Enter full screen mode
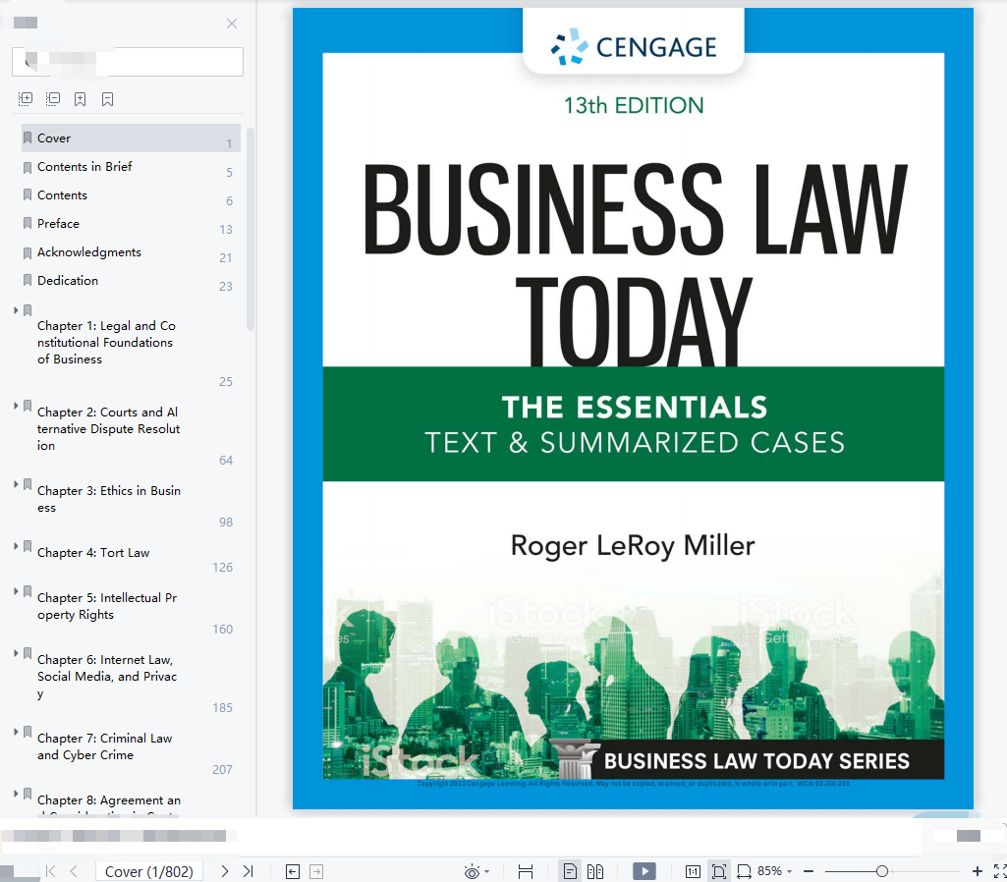The height and width of the screenshot is (882, 1007). click(x=1000, y=871)
